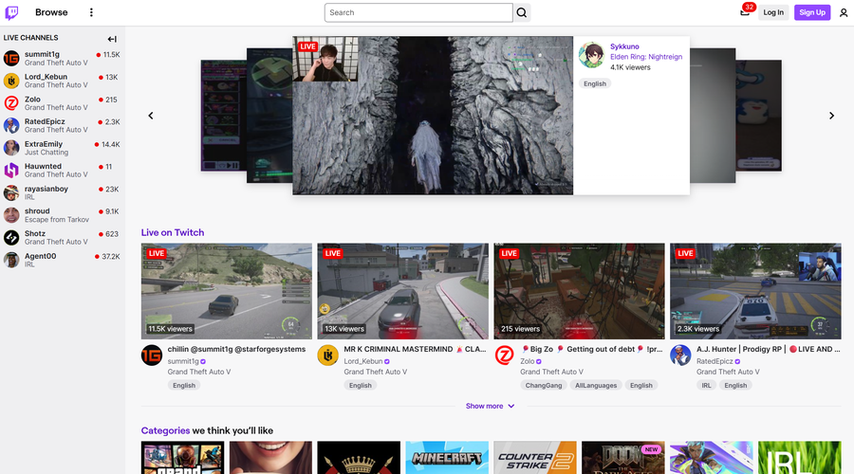Open Hauwnted avatar in sidebar

coord(11,170)
